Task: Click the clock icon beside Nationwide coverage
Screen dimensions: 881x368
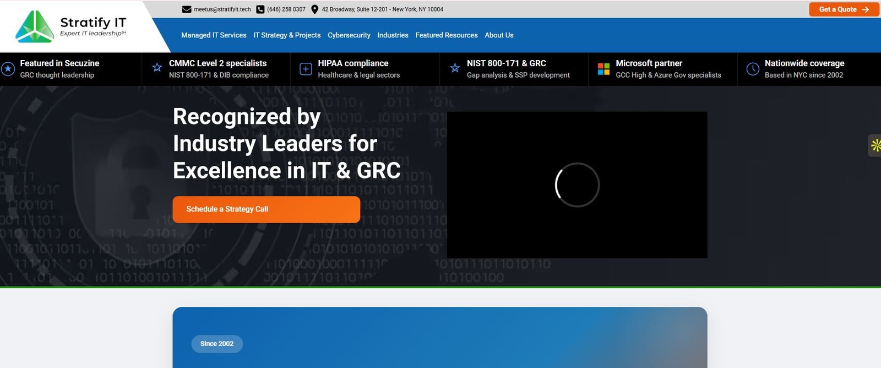Action: [753, 69]
